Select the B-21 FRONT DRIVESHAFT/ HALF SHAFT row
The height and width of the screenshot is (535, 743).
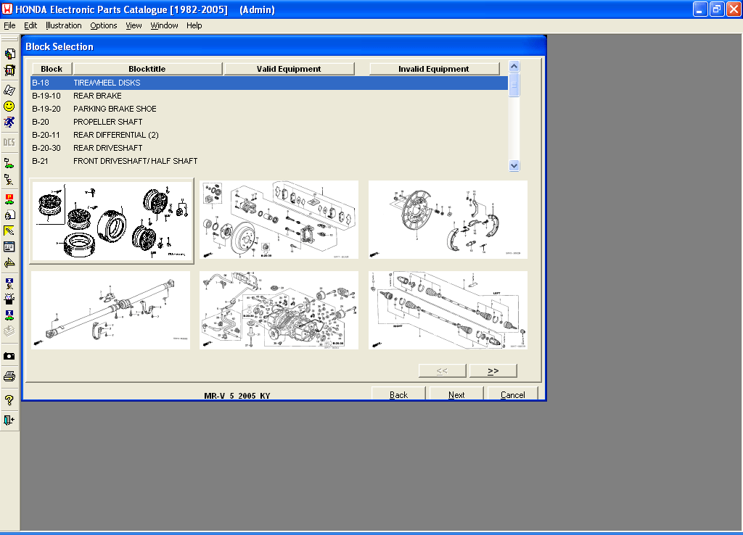[269, 161]
